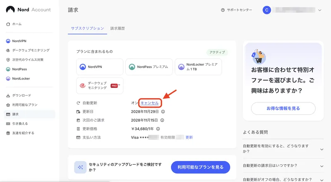Click 利用可能なプランを見る button
Viewport: 331px width, 182px height.
200,167
